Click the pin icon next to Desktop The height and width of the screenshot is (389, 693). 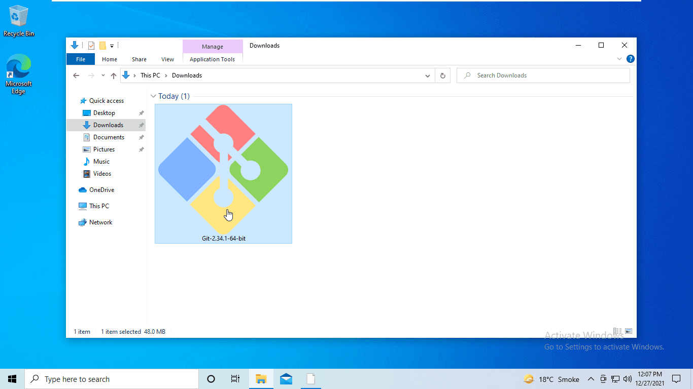142,113
